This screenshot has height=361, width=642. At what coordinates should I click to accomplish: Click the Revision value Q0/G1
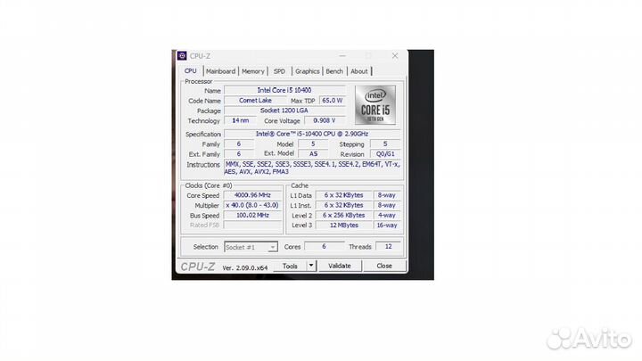pyautogui.click(x=385, y=154)
